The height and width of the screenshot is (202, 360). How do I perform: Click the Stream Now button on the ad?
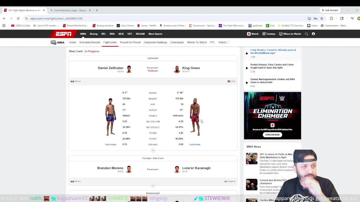pyautogui.click(x=272, y=135)
